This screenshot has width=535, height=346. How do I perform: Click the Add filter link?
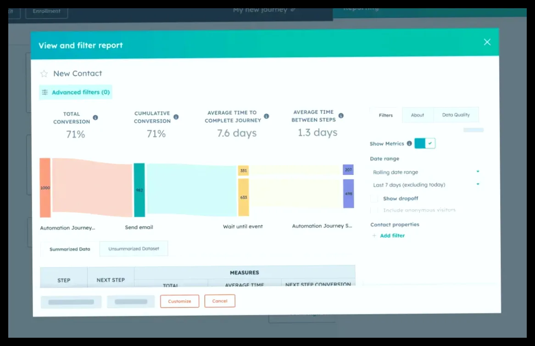click(392, 235)
